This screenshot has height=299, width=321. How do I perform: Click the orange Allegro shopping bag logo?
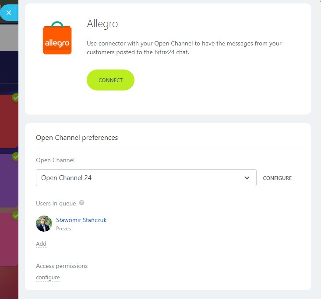click(x=57, y=39)
